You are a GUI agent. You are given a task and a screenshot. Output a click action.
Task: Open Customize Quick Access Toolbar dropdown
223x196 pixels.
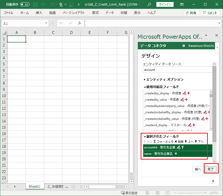79,5
